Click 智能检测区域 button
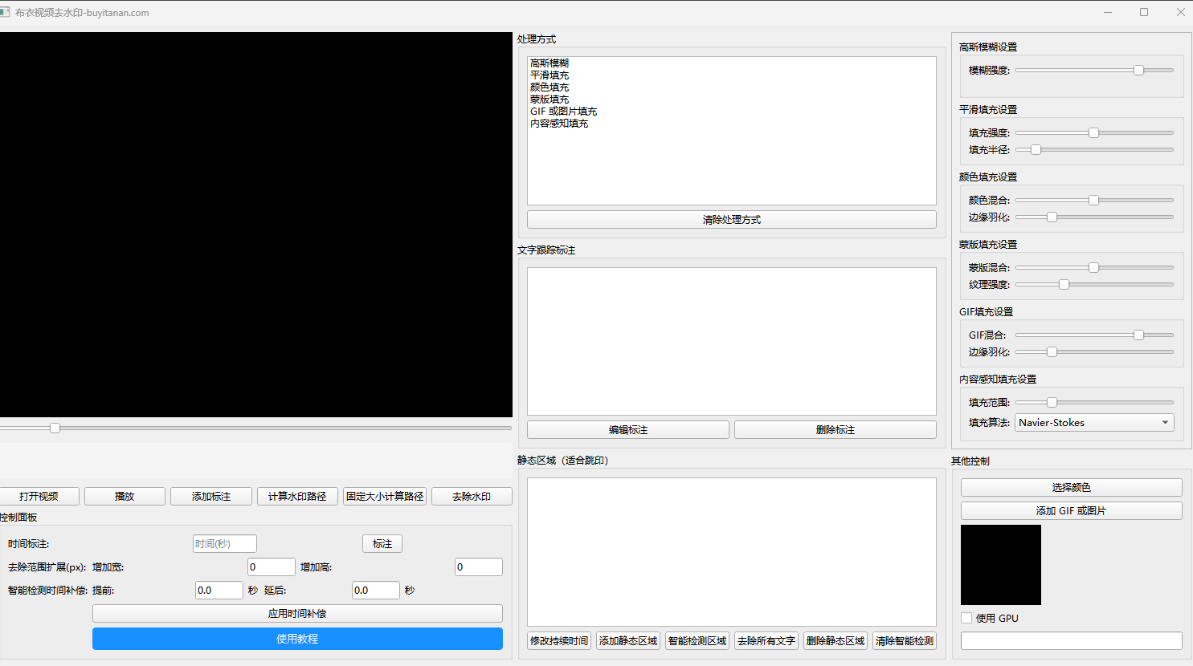 pos(697,641)
